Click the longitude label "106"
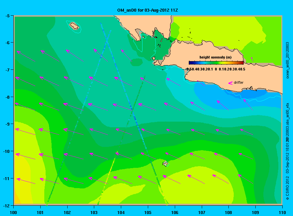Image resolution: width=293 pixels, height=216 pixels. pos(175,212)
